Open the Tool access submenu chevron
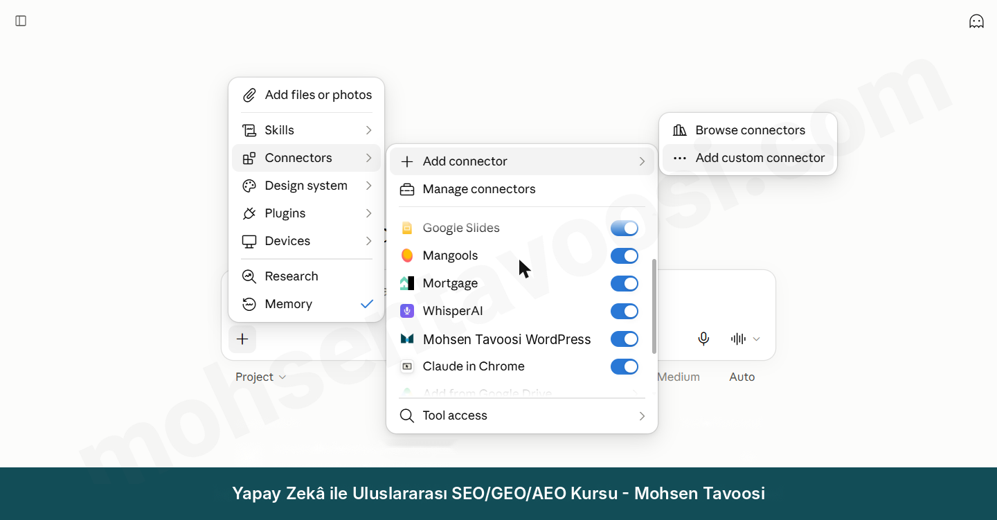The width and height of the screenshot is (997, 520). coord(642,415)
